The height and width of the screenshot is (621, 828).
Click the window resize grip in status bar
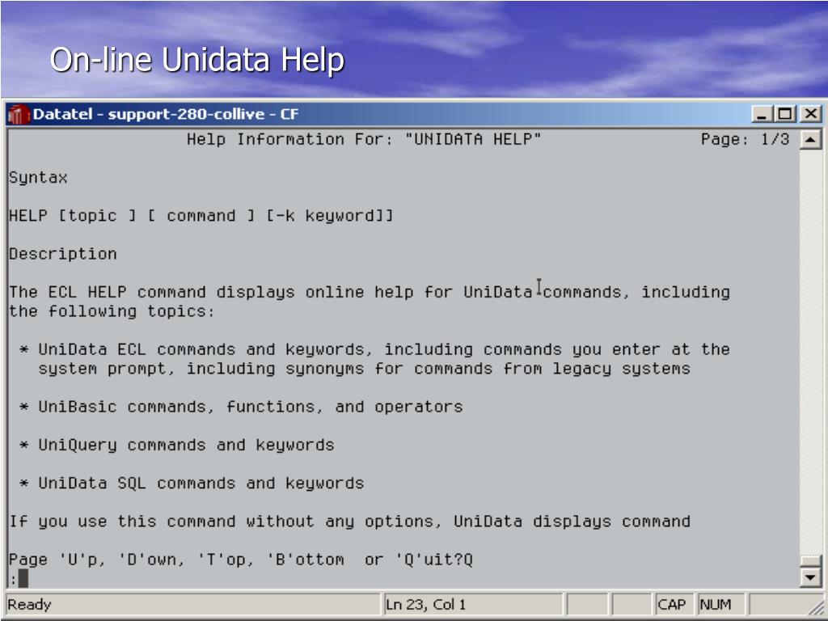(x=817, y=607)
